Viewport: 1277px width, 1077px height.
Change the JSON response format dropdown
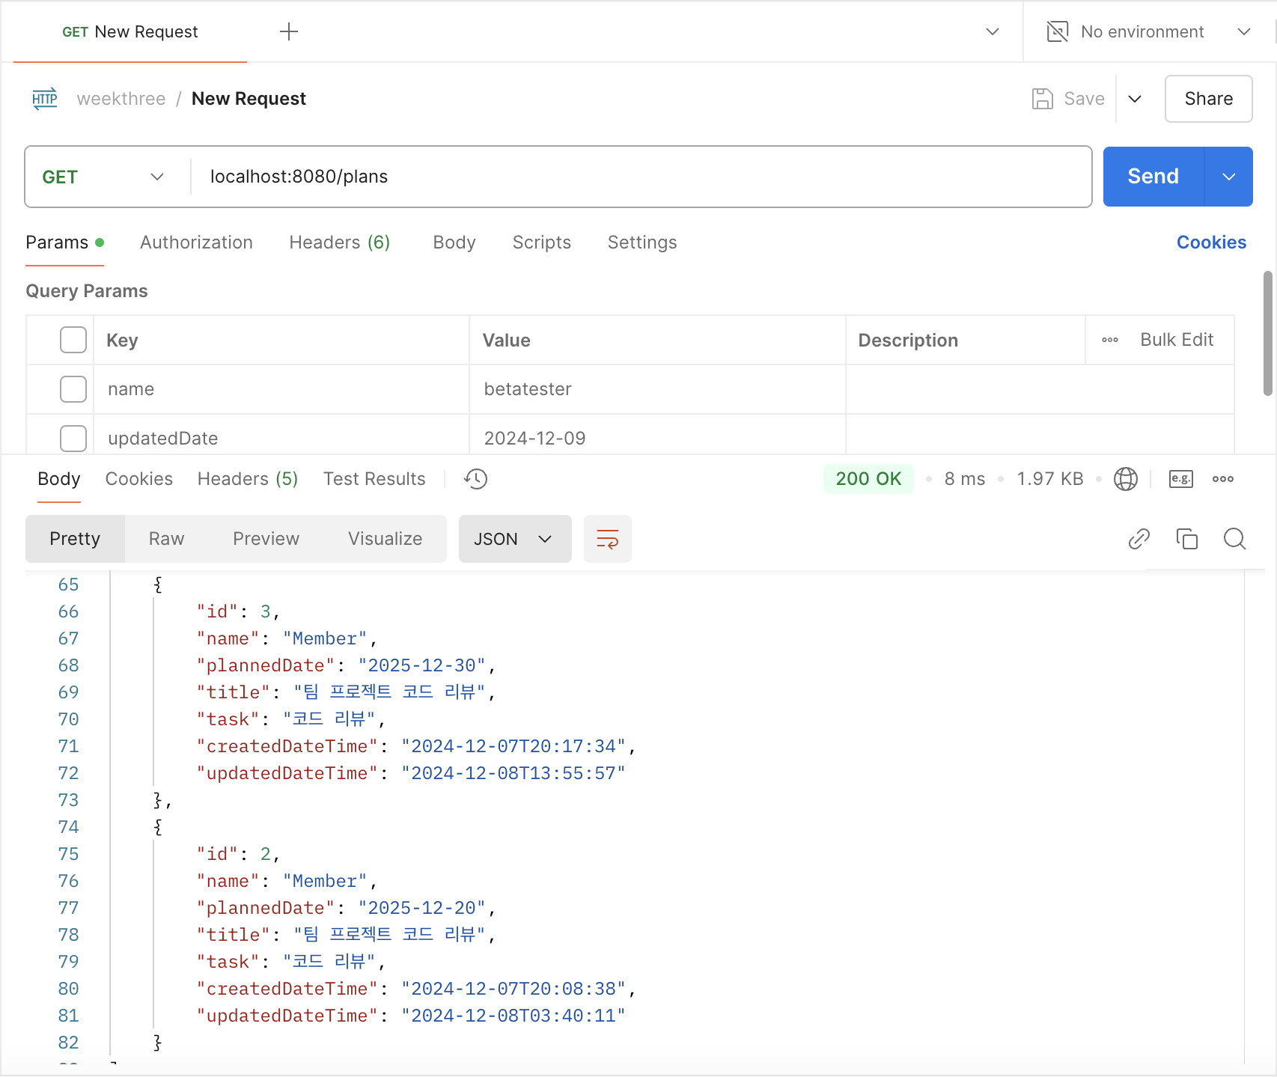coord(515,539)
